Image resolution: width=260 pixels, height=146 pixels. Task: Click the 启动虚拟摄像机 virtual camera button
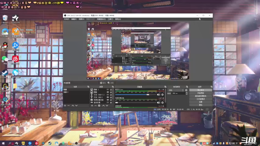coord(201,96)
